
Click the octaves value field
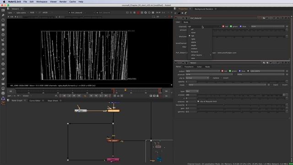pos(191,102)
